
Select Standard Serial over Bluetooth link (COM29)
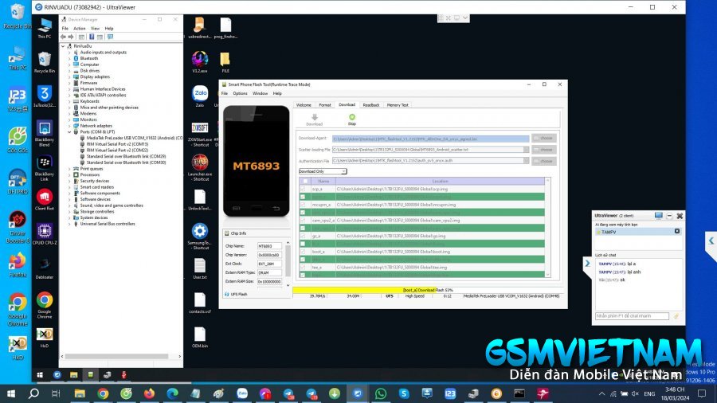(x=123, y=156)
